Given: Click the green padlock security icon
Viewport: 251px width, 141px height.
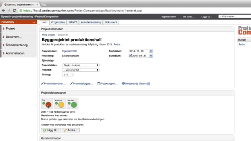Looking at the screenshot, I should 21,11.
